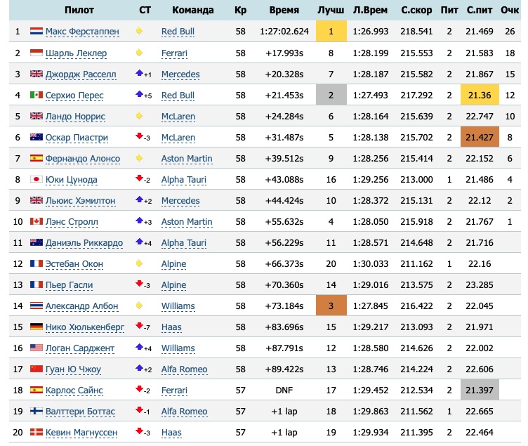This screenshot has height=446, width=528.
Task: Open Williams team link in Албон row
Action: click(178, 306)
